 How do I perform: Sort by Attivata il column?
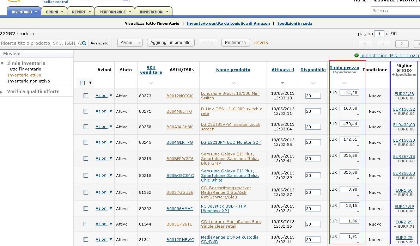pos(282,70)
